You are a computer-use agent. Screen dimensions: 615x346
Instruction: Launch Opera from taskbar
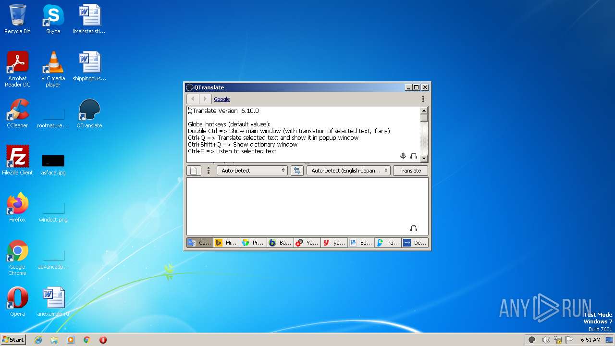tap(103, 340)
